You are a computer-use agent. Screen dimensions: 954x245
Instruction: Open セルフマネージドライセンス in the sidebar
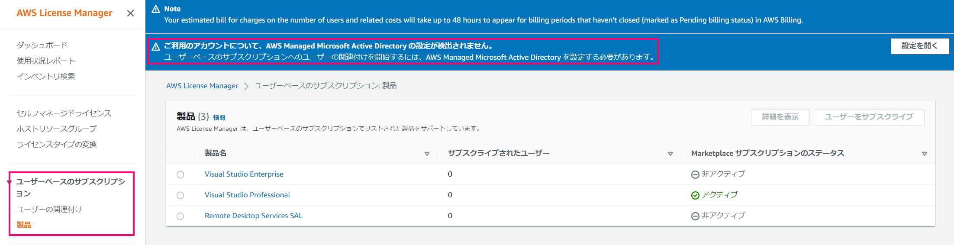[64, 113]
